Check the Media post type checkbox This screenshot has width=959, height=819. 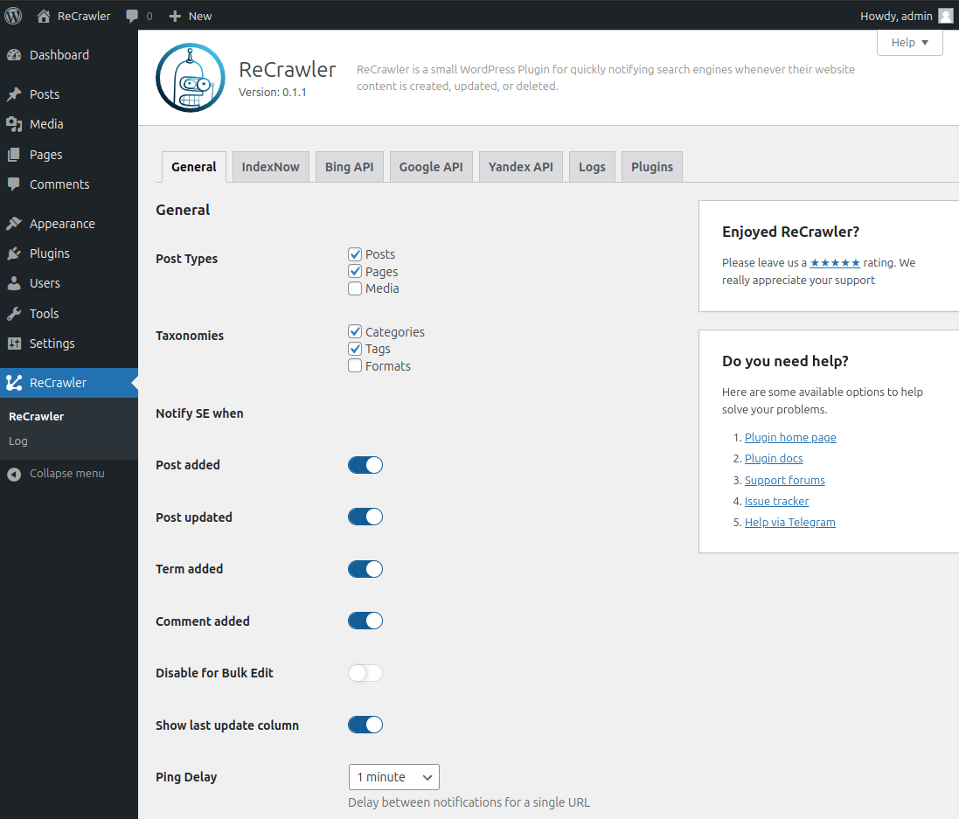coord(355,288)
